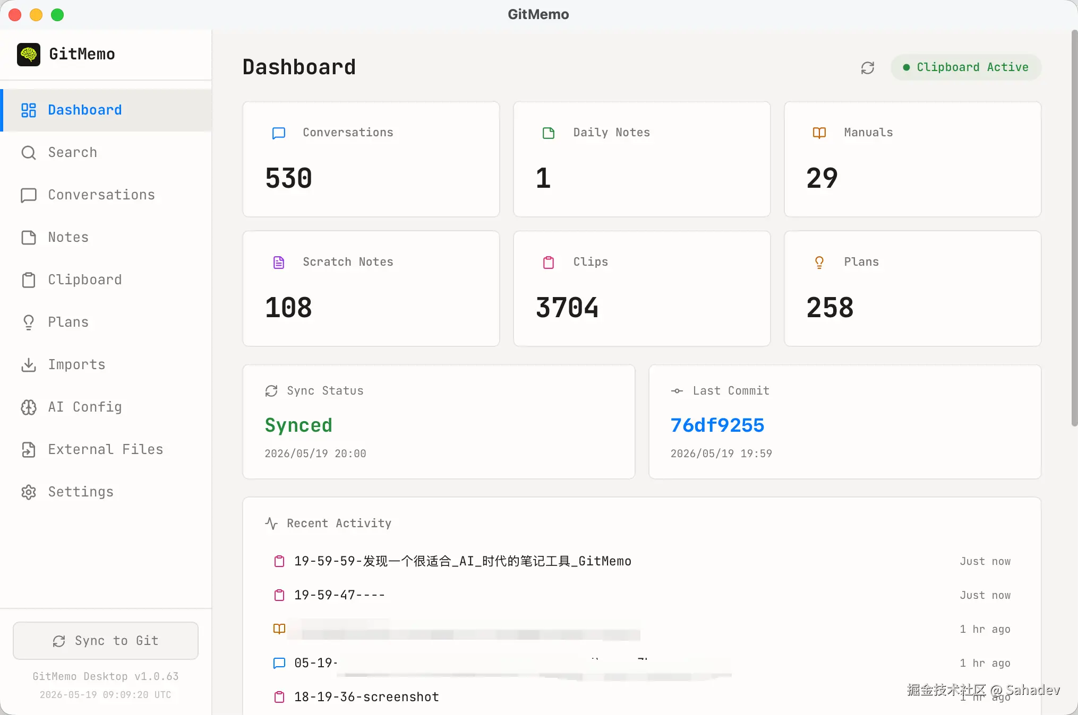Viewport: 1078px width, 715px height.
Task: Click the chat icon of the 05-19 activity row
Action: pos(279,663)
